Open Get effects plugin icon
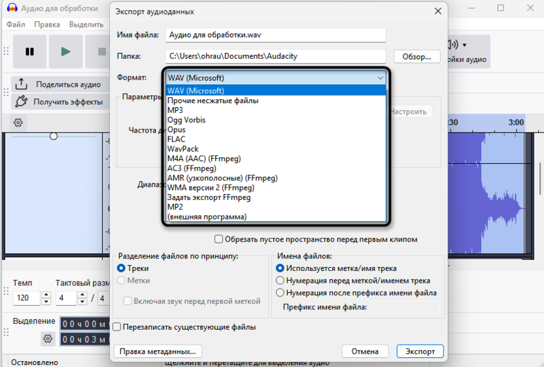The width and height of the screenshot is (544, 367). 22,101
